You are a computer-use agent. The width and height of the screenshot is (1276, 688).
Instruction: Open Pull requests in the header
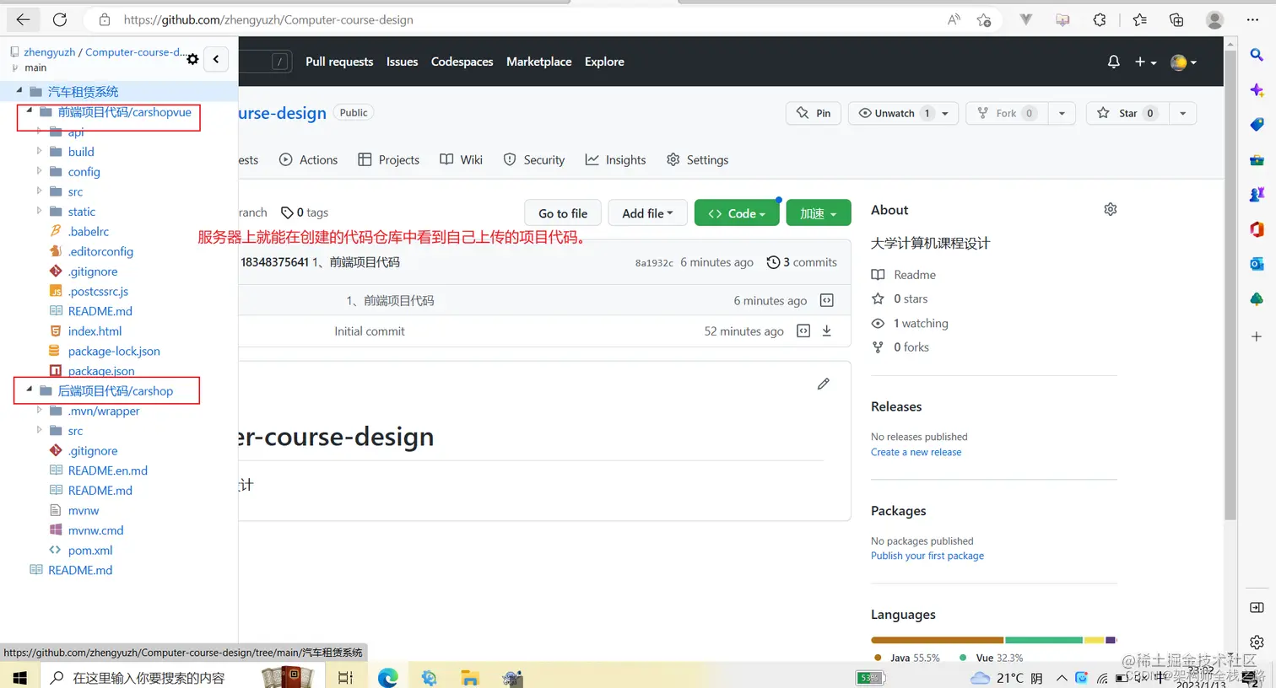point(339,62)
